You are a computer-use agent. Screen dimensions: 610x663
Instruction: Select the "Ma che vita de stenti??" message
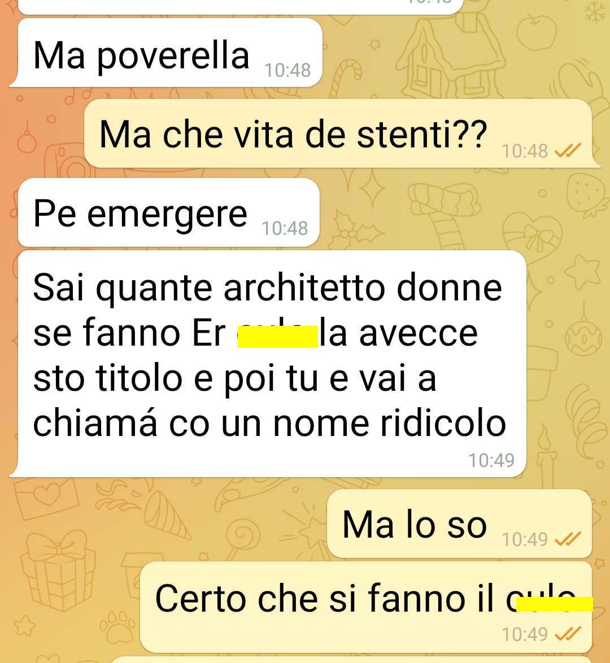(x=342, y=133)
